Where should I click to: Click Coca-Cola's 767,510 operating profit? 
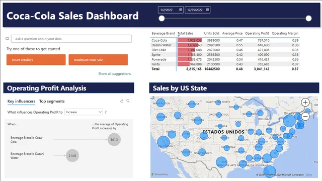264,40
